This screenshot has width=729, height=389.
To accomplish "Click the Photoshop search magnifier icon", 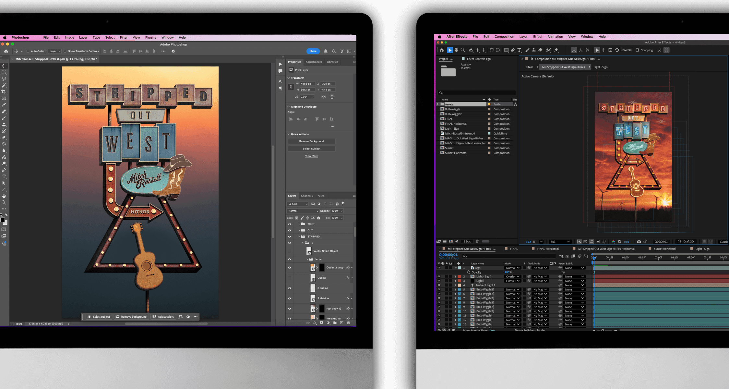I will pyautogui.click(x=334, y=51).
